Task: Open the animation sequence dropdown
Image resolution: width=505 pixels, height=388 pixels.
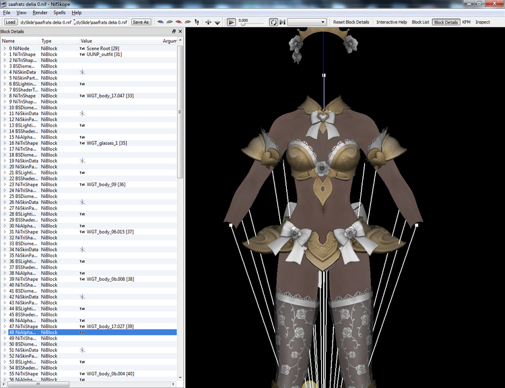Action: 306,22
